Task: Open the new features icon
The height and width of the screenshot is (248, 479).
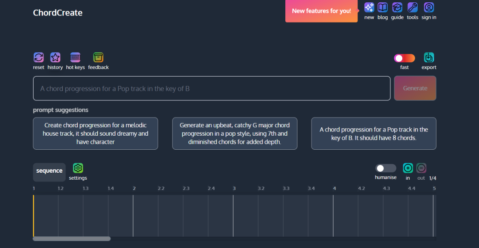Action: click(369, 7)
